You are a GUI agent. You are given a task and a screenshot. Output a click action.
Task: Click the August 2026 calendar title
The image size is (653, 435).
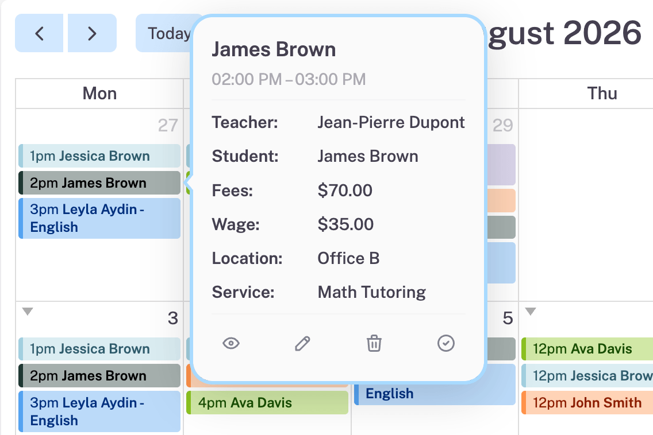click(x=564, y=33)
